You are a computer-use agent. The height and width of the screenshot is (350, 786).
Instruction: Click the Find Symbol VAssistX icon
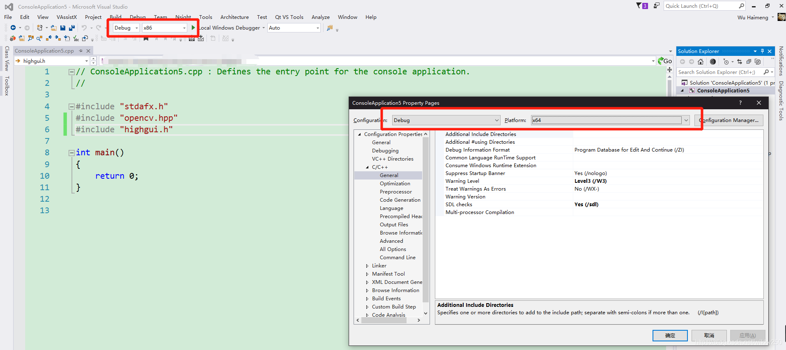coord(31,38)
